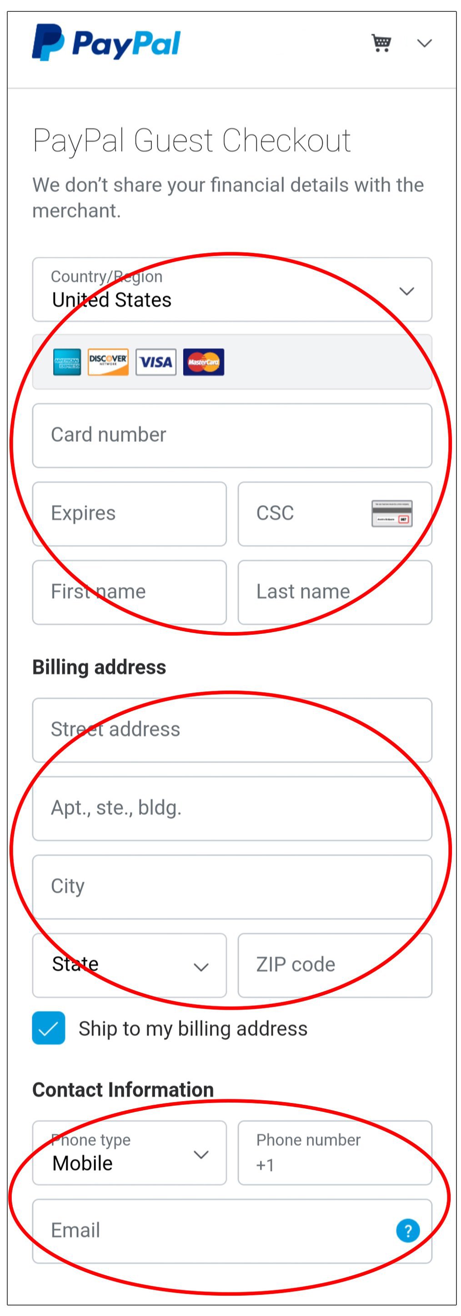The image size is (461, 1316).
Task: Click the Street address field
Action: [x=232, y=729]
